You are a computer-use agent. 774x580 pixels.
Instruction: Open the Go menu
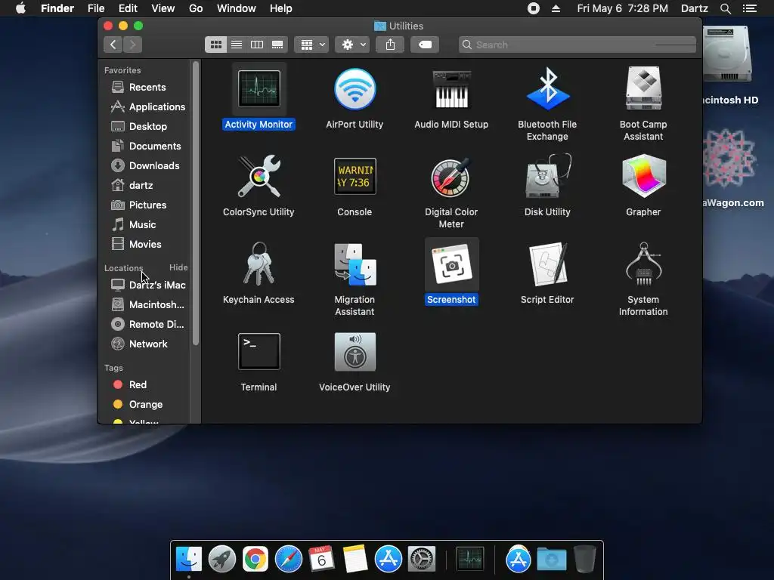(196, 8)
